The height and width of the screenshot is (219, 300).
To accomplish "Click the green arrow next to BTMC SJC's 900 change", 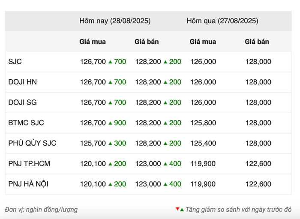I will click(x=110, y=123).
